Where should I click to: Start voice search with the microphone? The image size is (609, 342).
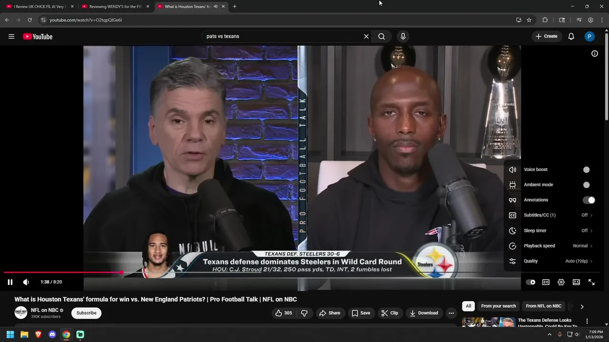click(403, 37)
